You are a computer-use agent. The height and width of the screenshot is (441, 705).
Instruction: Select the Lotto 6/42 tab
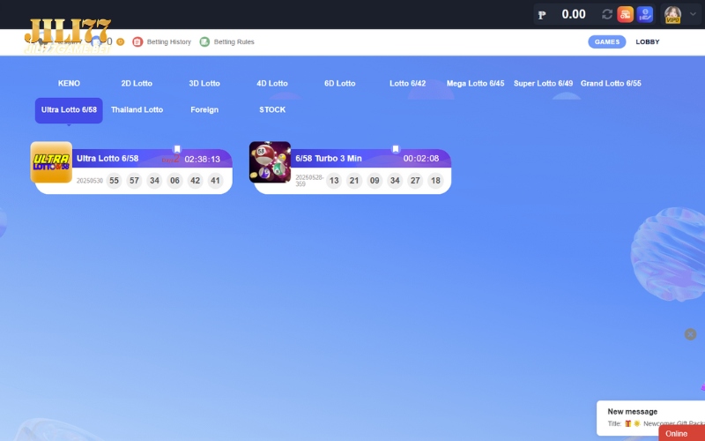[x=407, y=83]
